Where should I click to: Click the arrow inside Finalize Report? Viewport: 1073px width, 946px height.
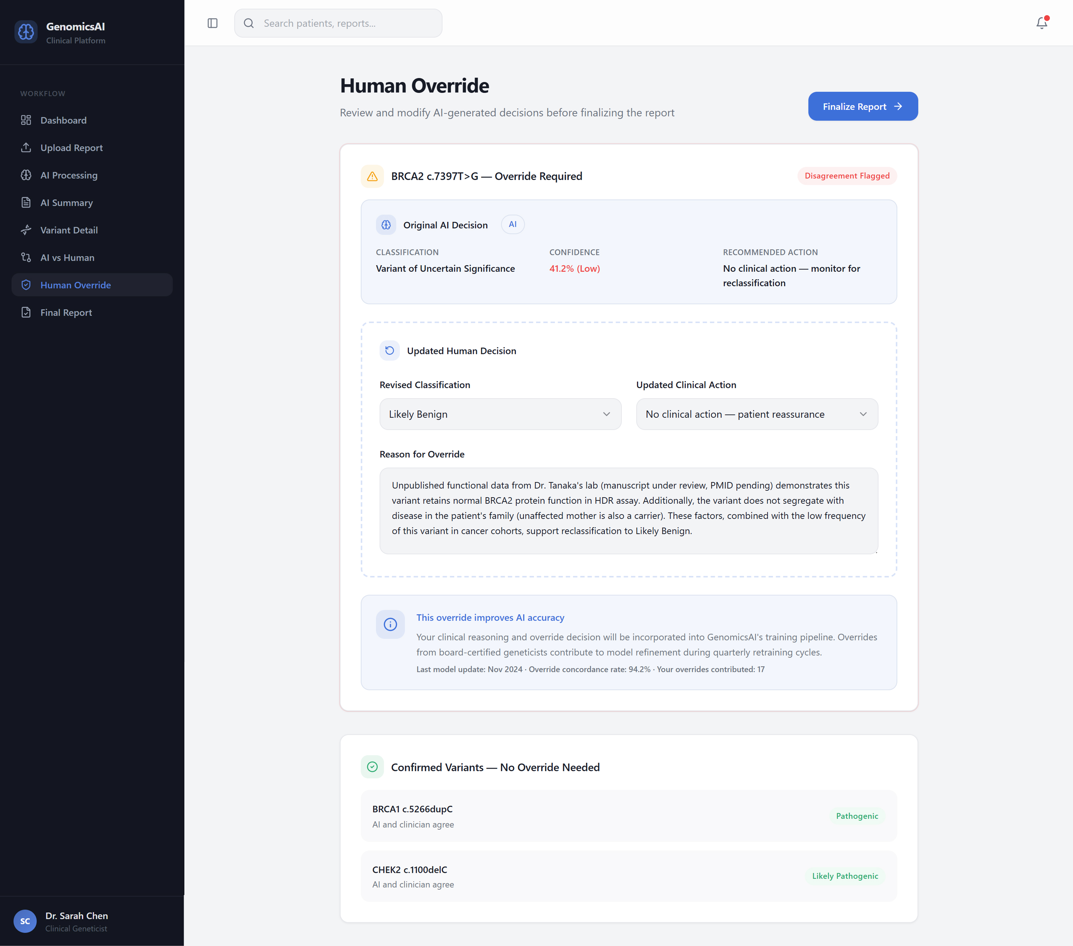[898, 107]
